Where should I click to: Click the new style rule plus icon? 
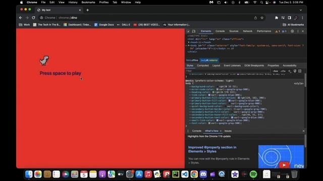(289, 71)
